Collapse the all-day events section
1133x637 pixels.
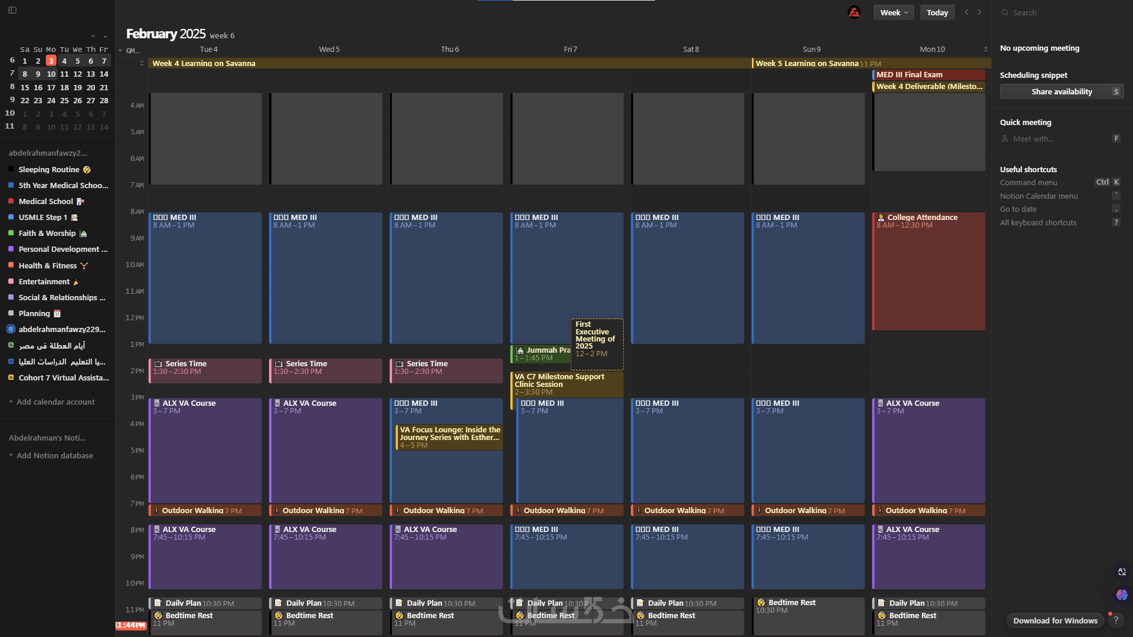[x=142, y=63]
